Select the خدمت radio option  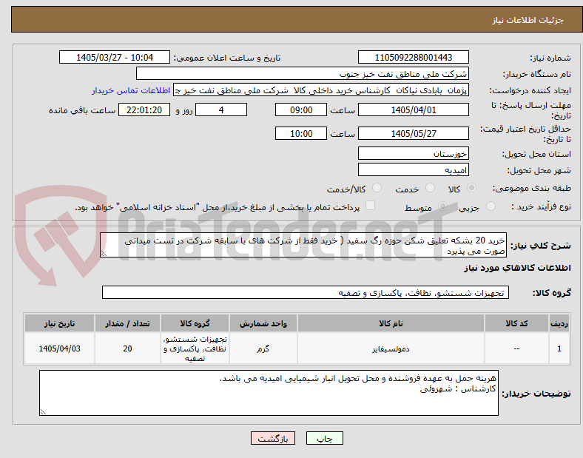(x=430, y=188)
